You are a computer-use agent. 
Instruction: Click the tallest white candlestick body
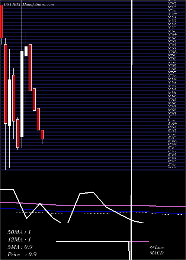pyautogui.click(x=22, y=94)
